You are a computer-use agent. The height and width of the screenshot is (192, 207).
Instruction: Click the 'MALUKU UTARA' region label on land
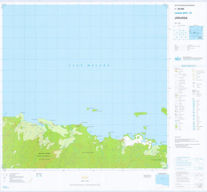(44, 153)
